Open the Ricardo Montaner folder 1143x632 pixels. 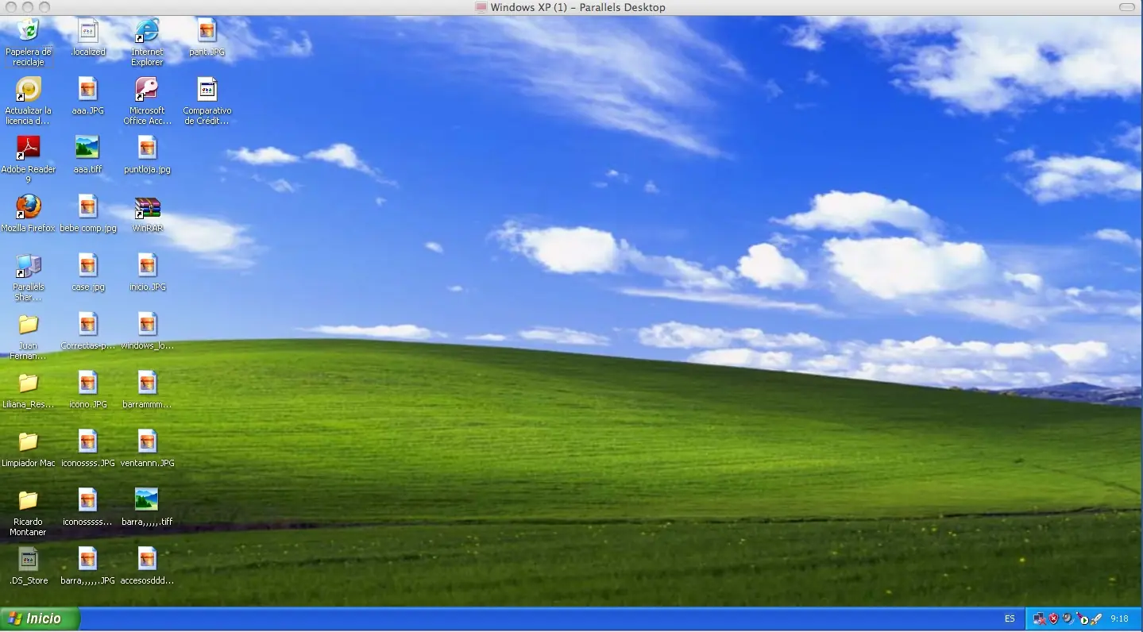pos(29,500)
